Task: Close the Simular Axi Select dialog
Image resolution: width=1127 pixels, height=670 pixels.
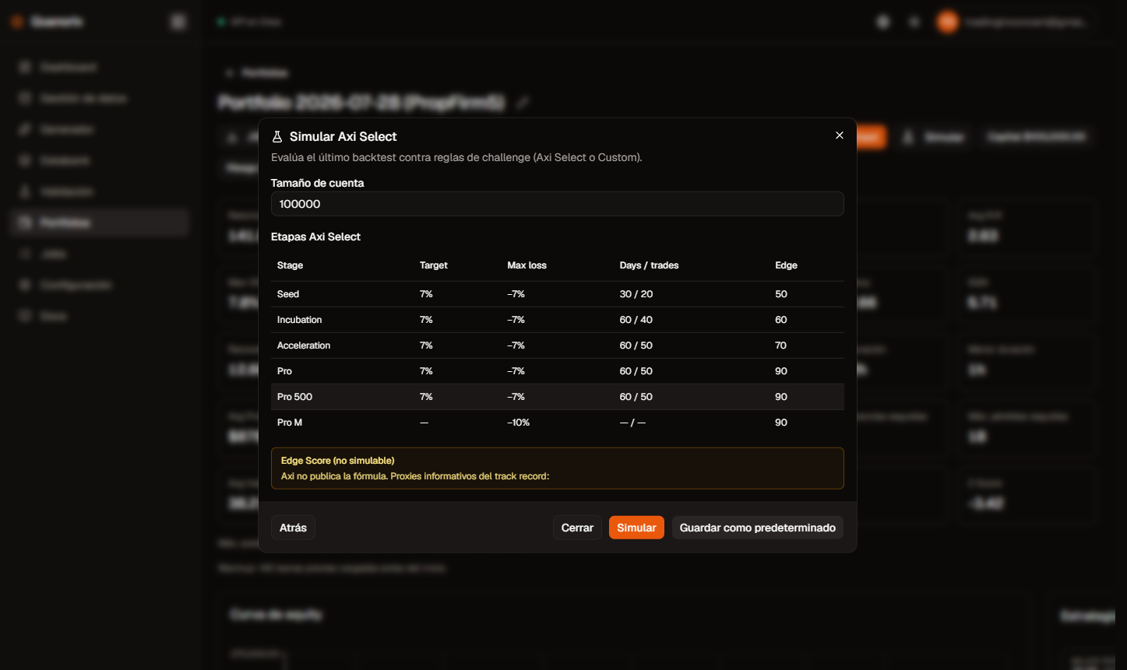Action: (839, 135)
